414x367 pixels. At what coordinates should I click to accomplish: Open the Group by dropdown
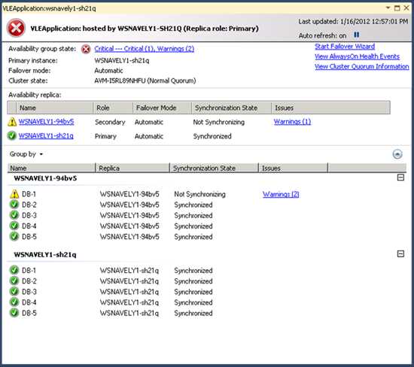point(26,154)
